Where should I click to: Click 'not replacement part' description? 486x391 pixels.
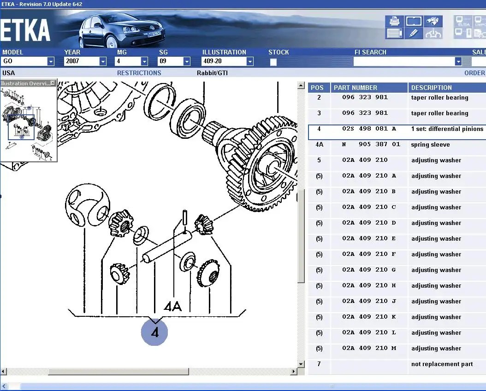click(442, 364)
